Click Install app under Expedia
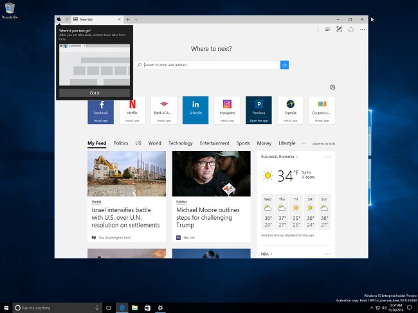This screenshot has height=313, width=418. (290, 121)
